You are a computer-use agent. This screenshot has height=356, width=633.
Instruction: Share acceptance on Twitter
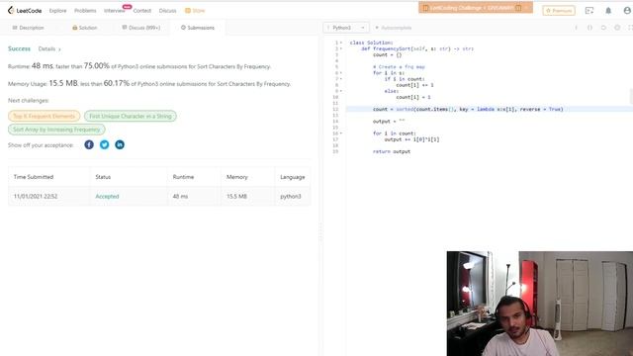[104, 144]
